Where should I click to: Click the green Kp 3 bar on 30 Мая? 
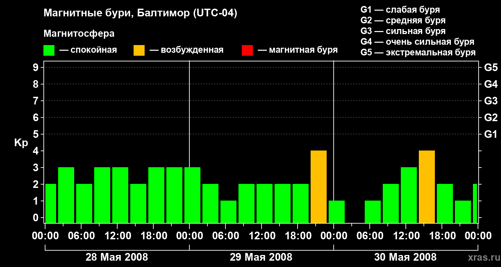coord(409,195)
